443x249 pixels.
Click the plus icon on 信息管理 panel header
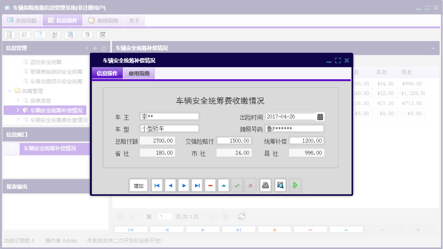[x=95, y=48]
